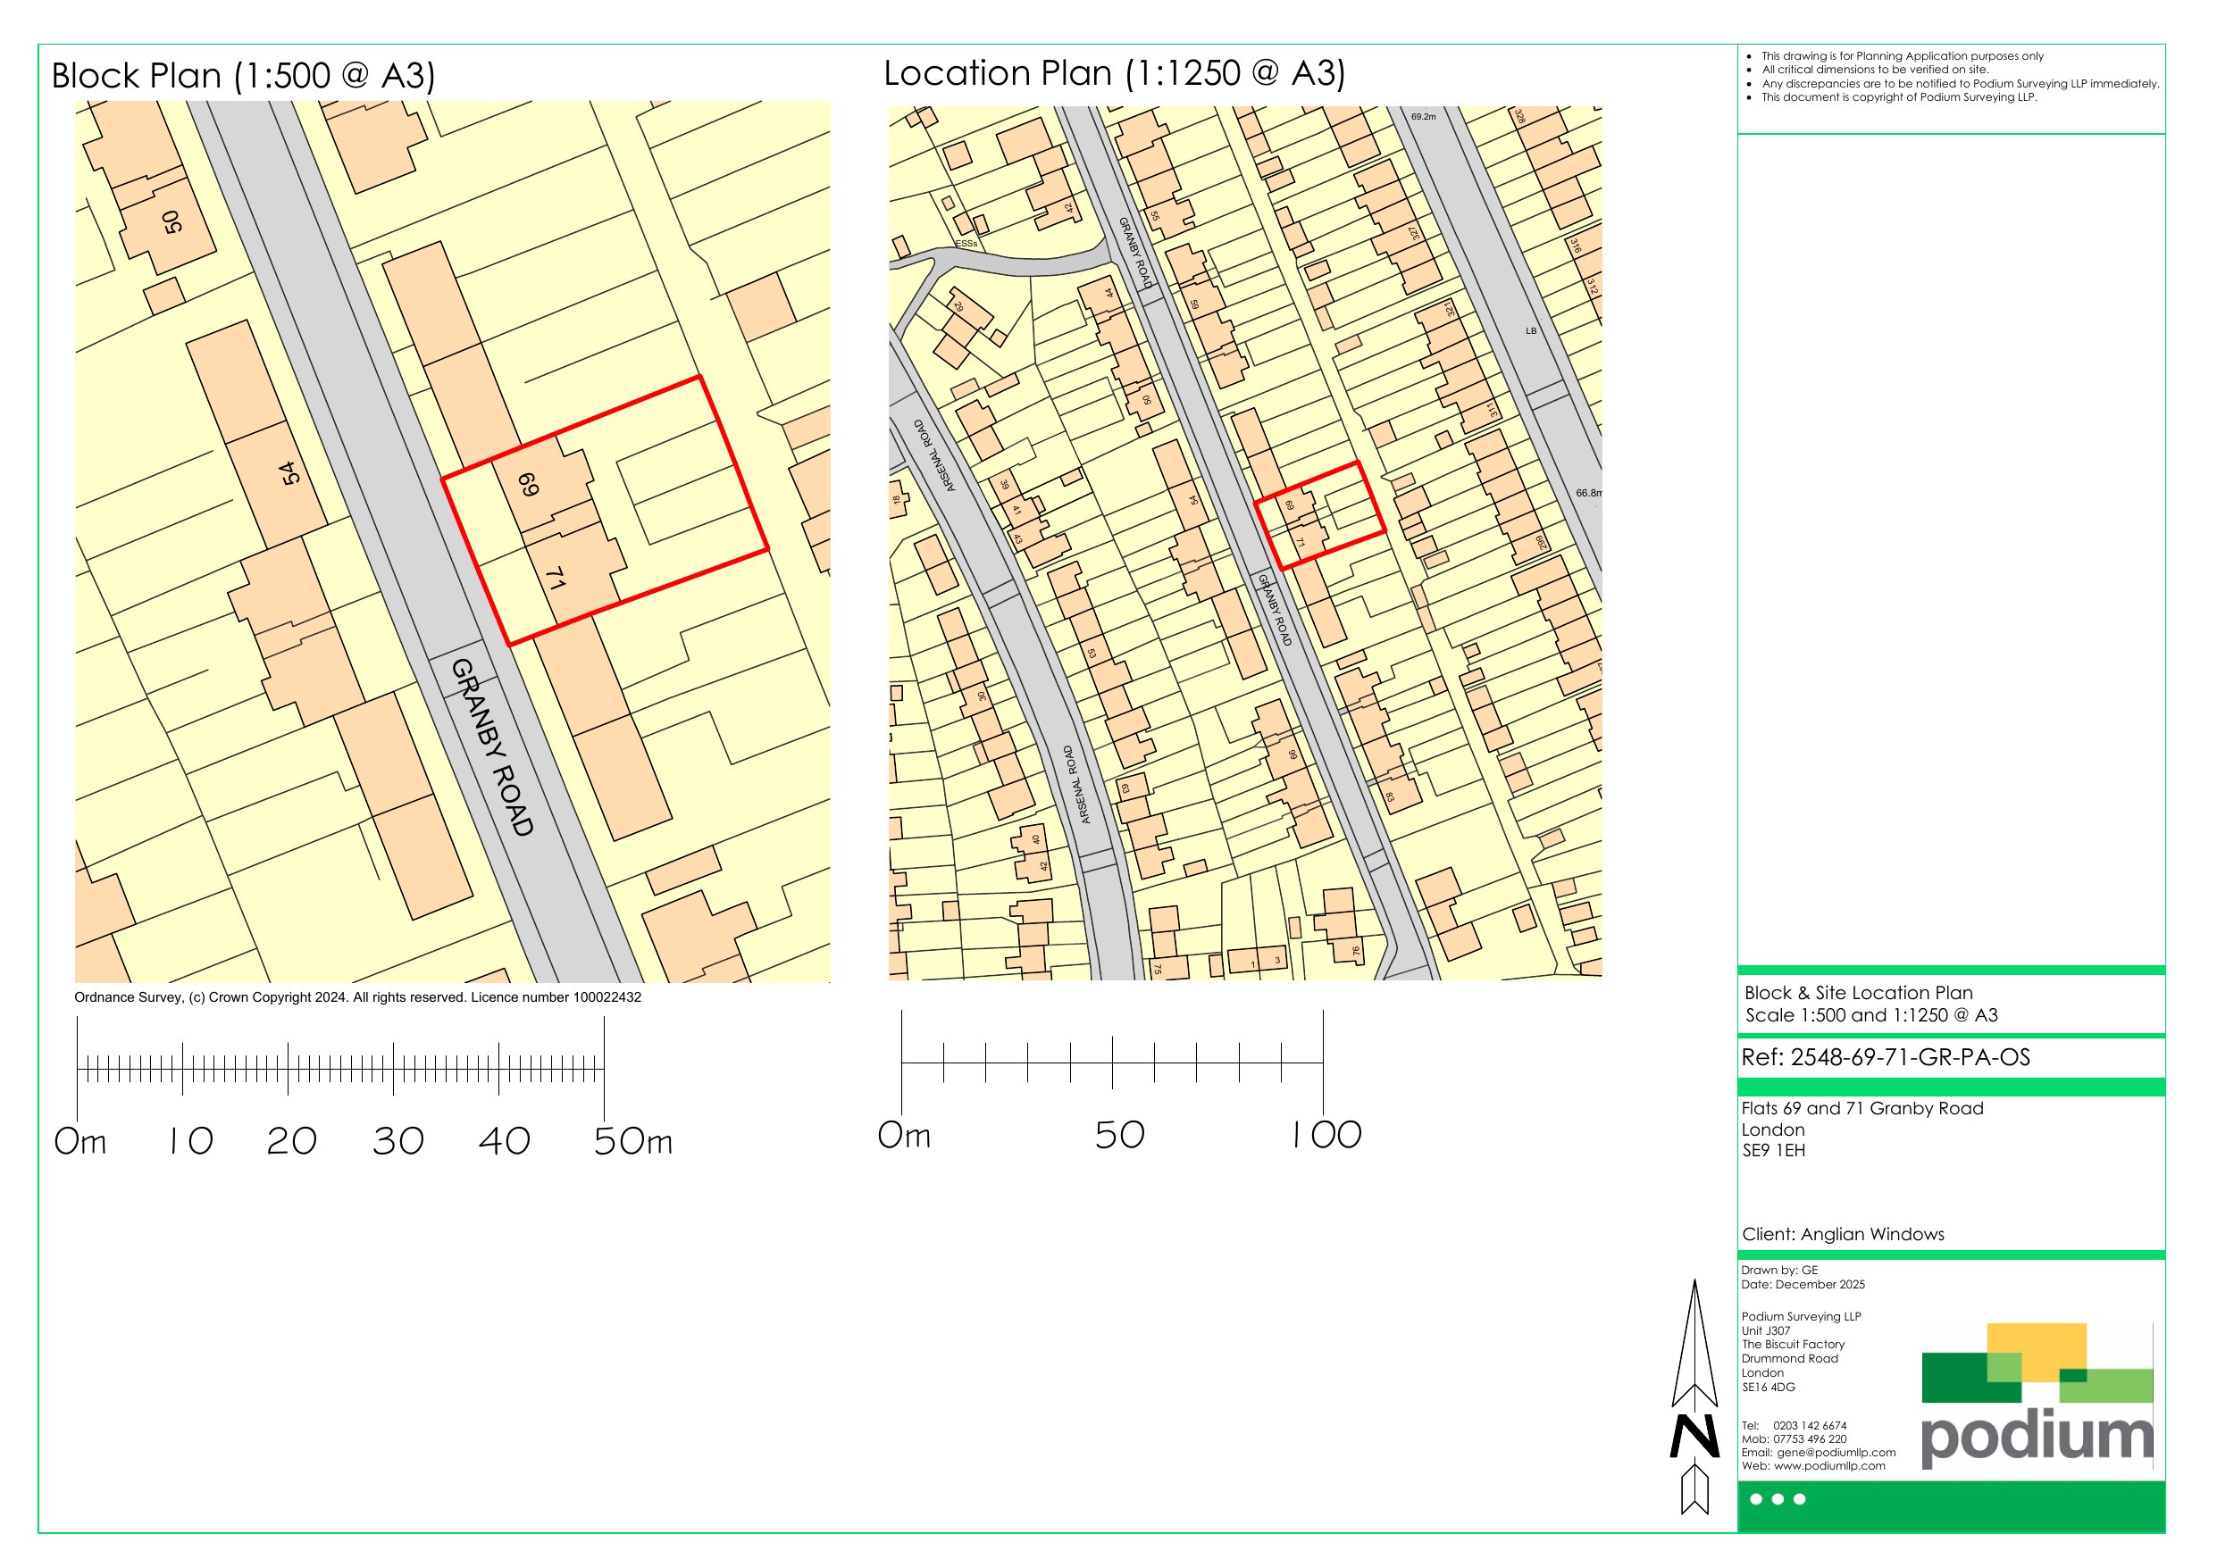This screenshot has width=2217, height=1567.
Task: Select house number 71 in Block Plan
Action: coord(556,579)
